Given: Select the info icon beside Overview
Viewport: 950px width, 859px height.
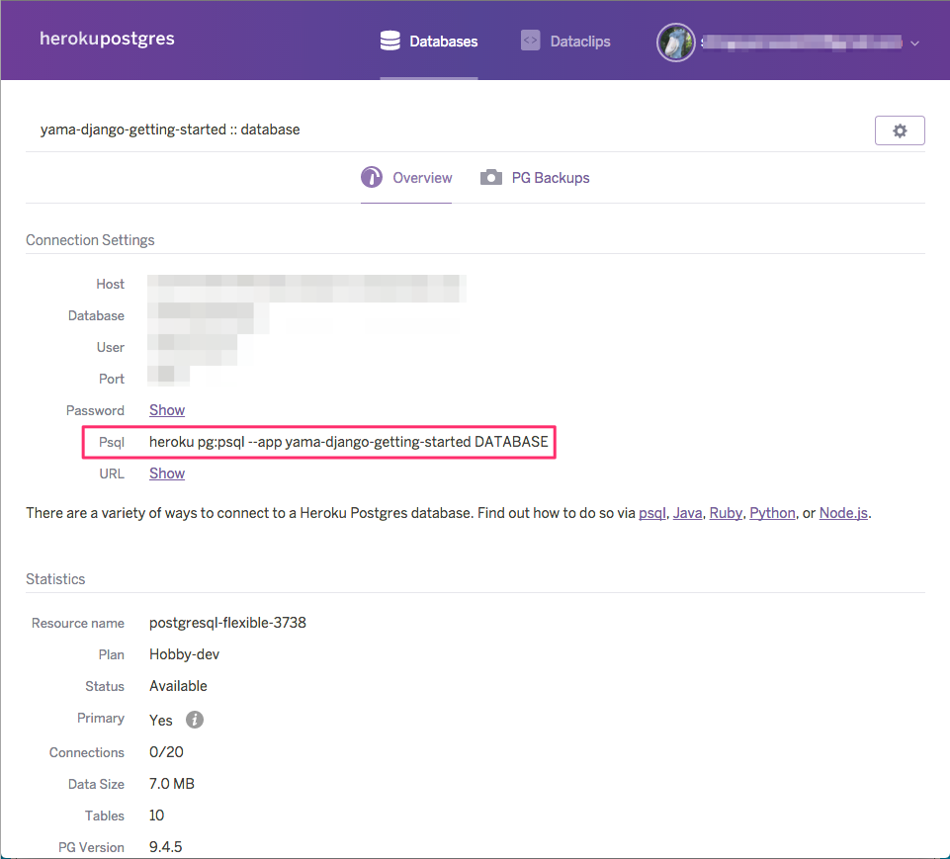Looking at the screenshot, I should coord(372,177).
